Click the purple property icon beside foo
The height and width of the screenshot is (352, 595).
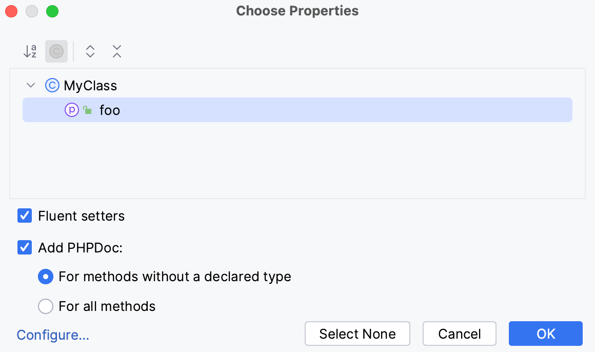[x=71, y=110]
